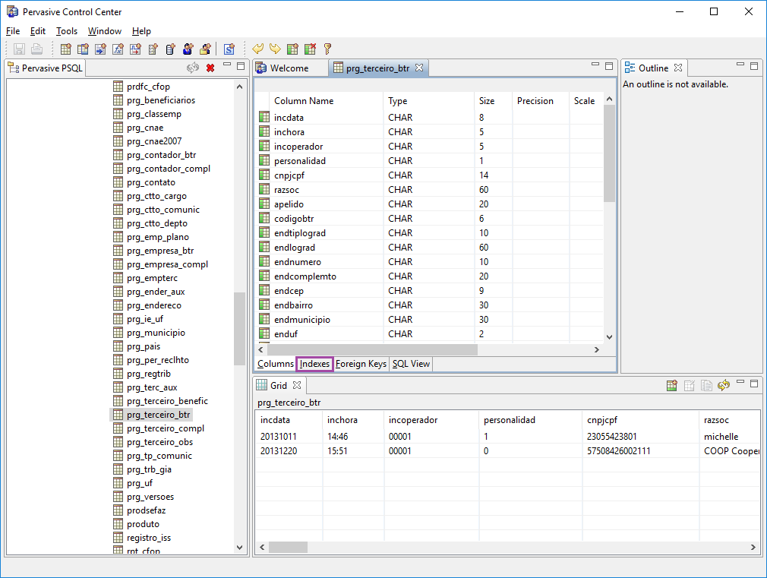Open the File menu

click(x=13, y=31)
